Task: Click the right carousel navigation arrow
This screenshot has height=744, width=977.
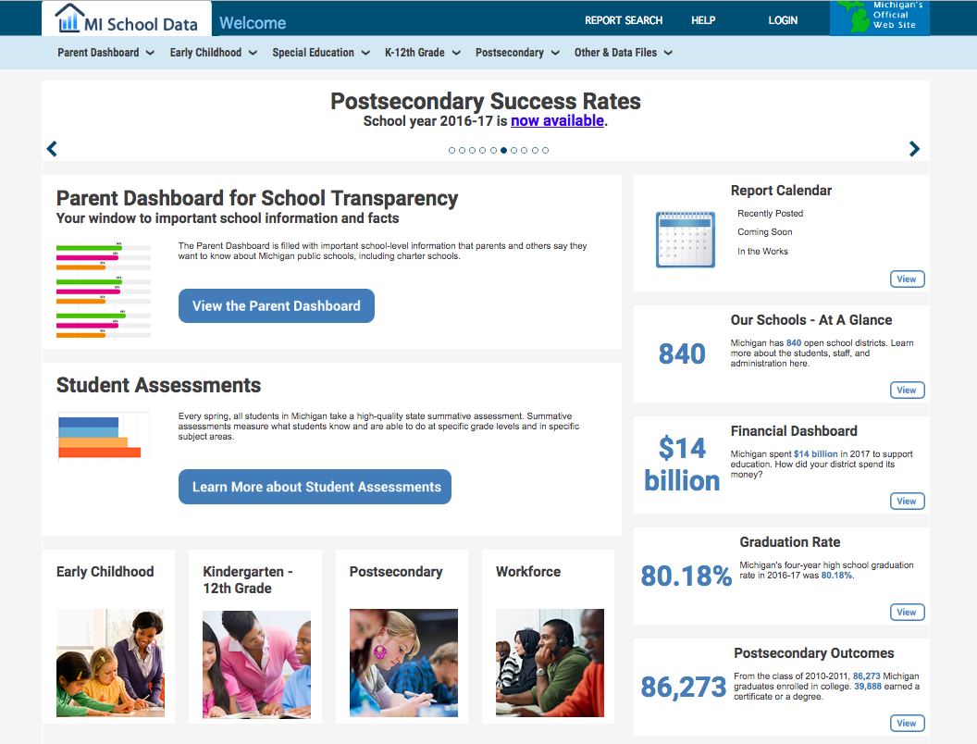Action: tap(914, 148)
